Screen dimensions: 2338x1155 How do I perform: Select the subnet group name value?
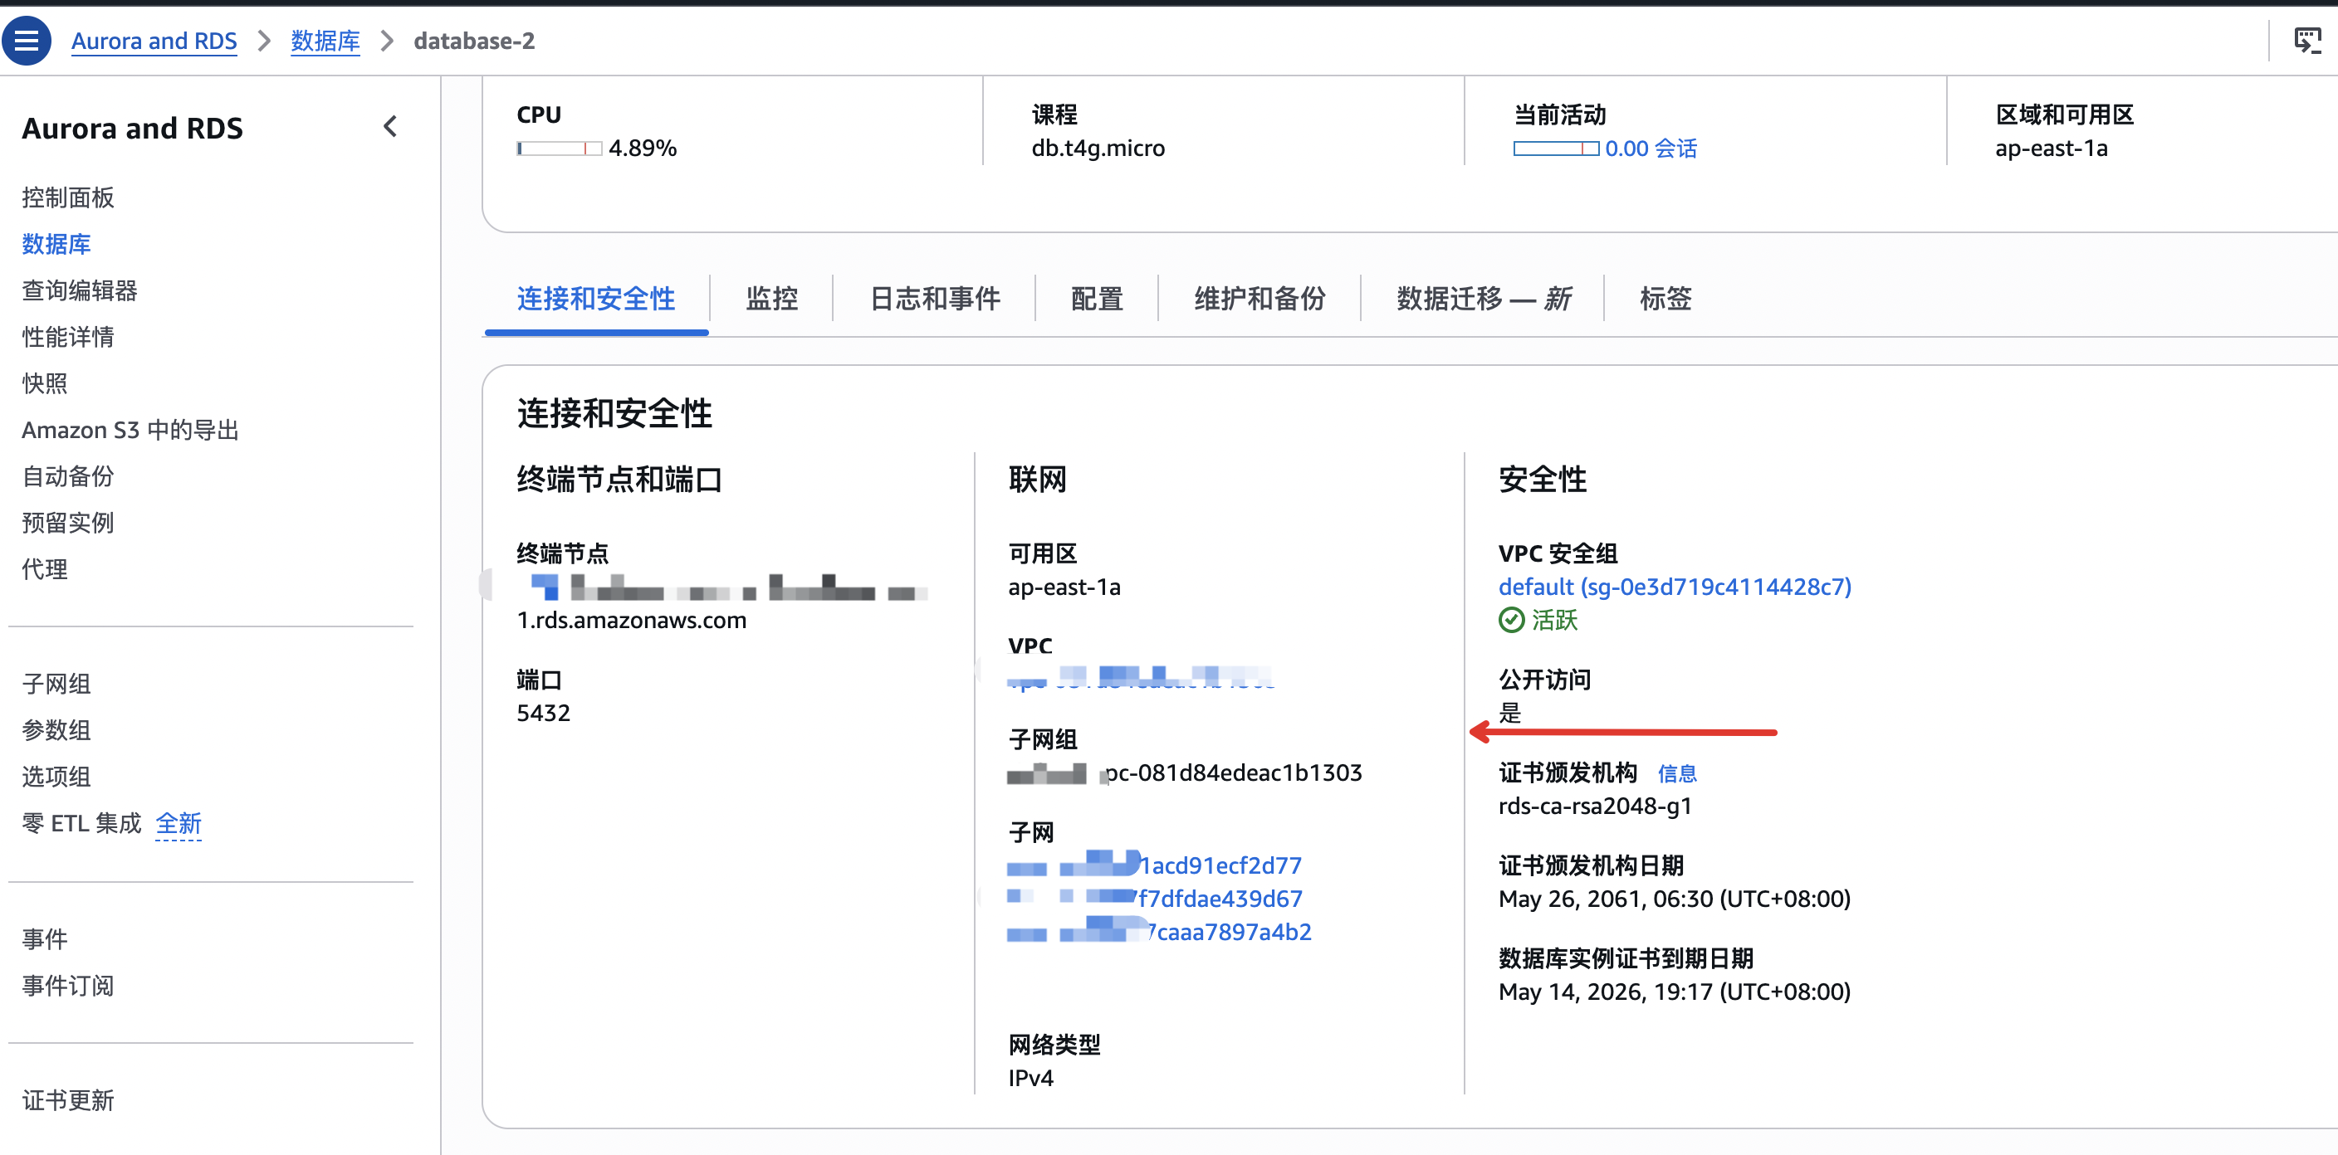(1185, 773)
